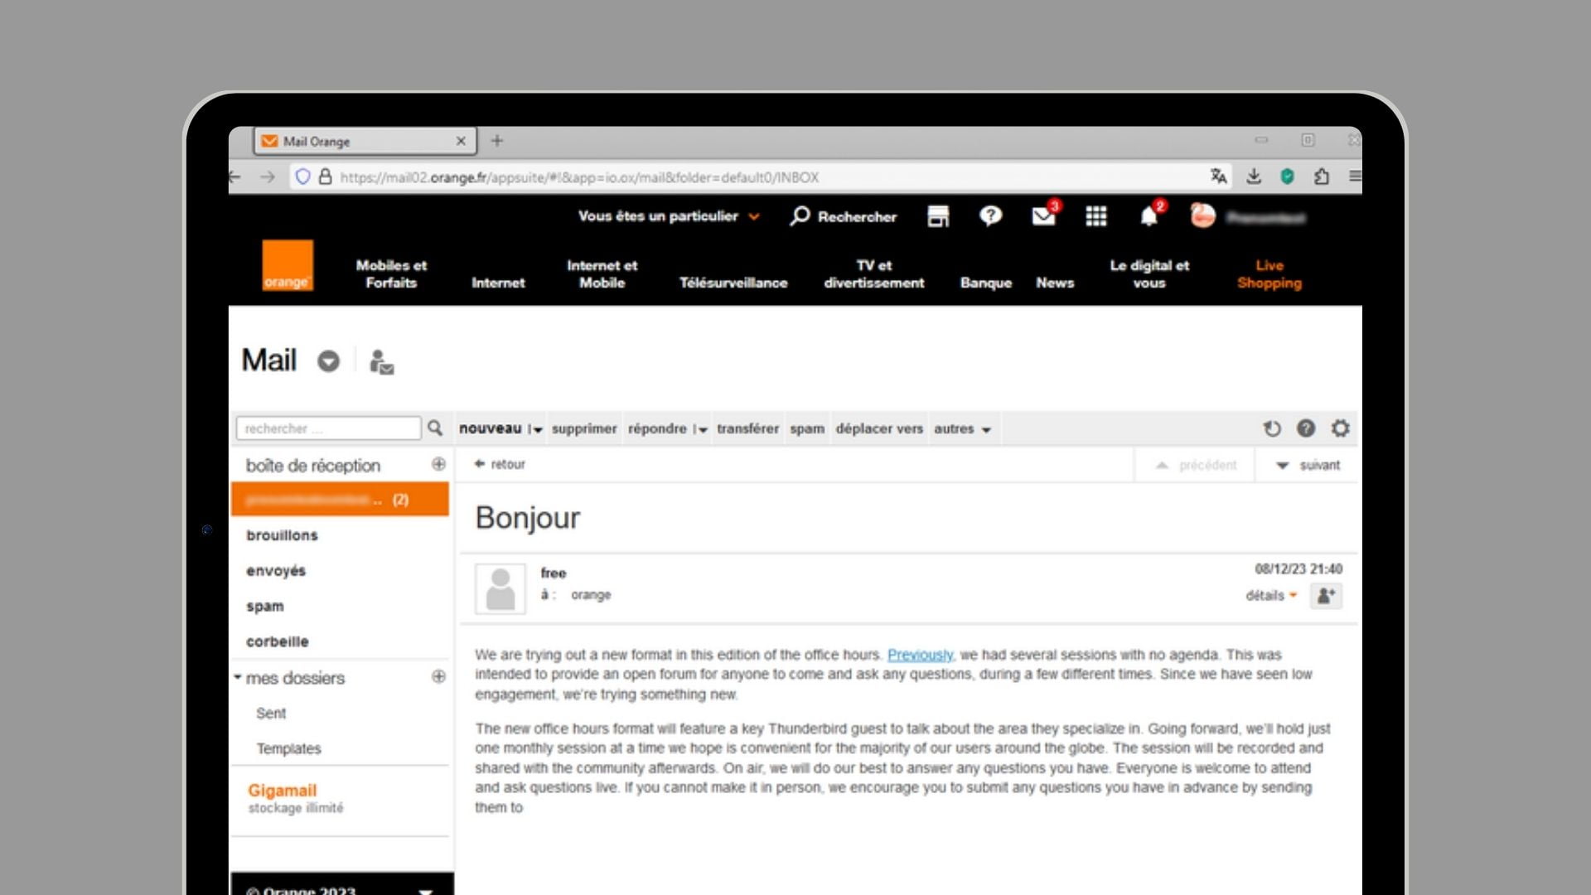Open the répondre dropdown arrow
The image size is (1591, 895).
tap(702, 429)
